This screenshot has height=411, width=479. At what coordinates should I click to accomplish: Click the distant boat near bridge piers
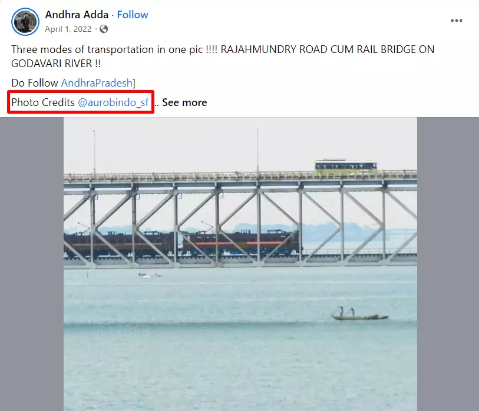(x=150, y=275)
